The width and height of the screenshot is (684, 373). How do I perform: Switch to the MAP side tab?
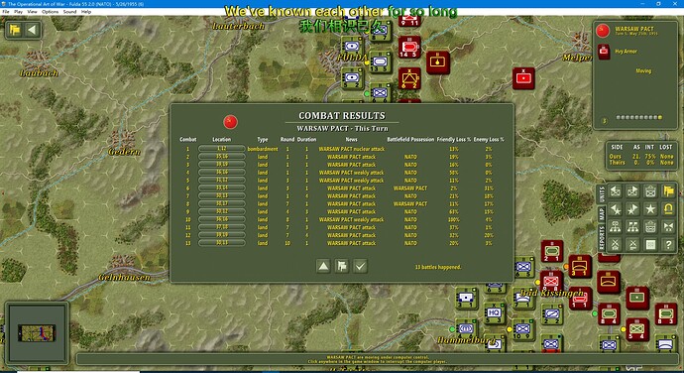(x=602, y=213)
